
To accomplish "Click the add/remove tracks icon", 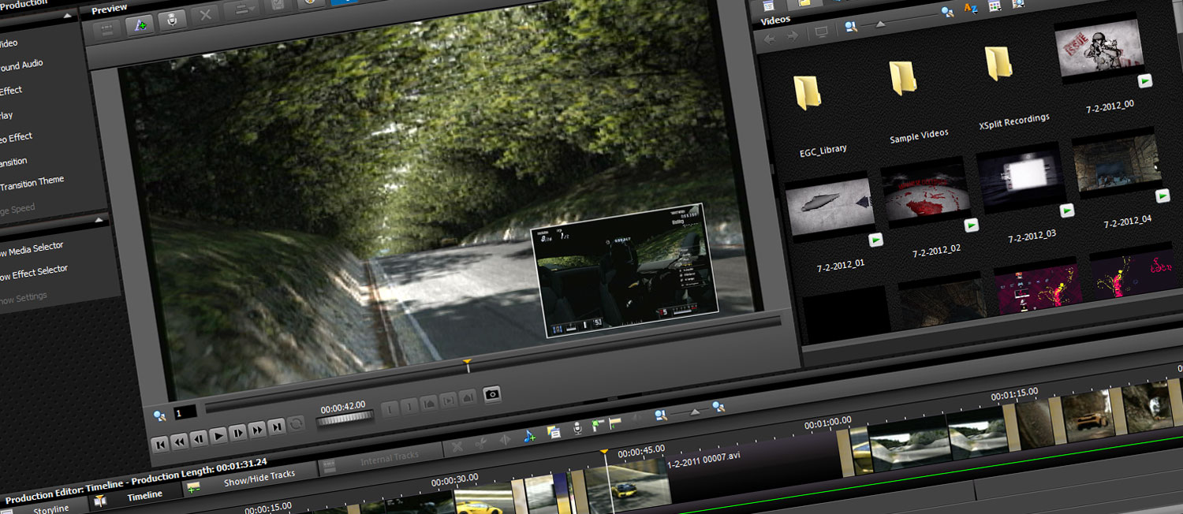I will pyautogui.click(x=193, y=489).
